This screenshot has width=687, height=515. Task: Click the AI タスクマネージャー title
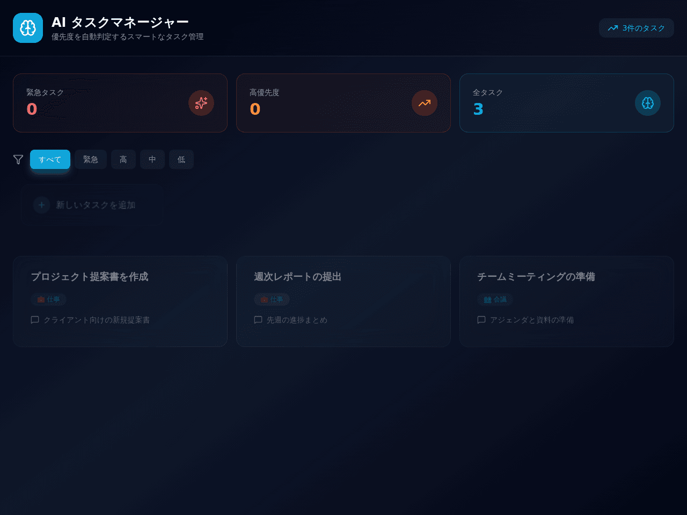click(x=120, y=22)
